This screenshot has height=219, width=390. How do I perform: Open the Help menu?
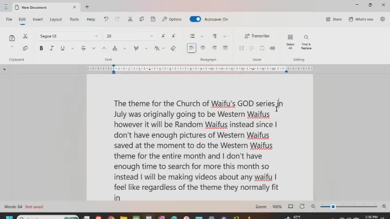[x=91, y=19]
